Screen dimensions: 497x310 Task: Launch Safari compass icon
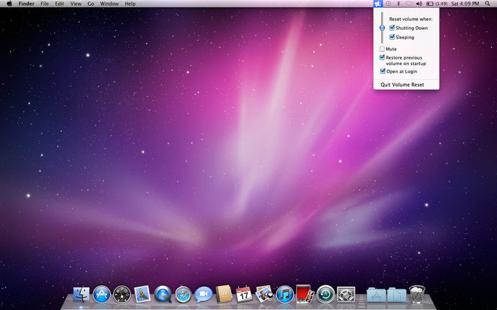point(183,294)
